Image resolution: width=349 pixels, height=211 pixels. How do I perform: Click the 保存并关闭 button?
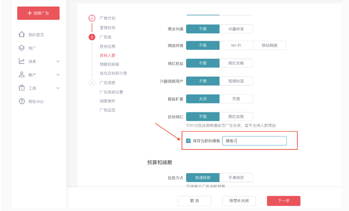[239, 201]
